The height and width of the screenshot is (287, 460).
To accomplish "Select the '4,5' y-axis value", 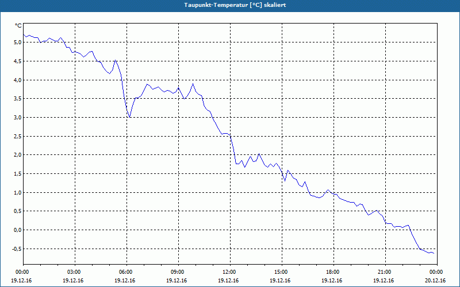I will (x=18, y=61).
